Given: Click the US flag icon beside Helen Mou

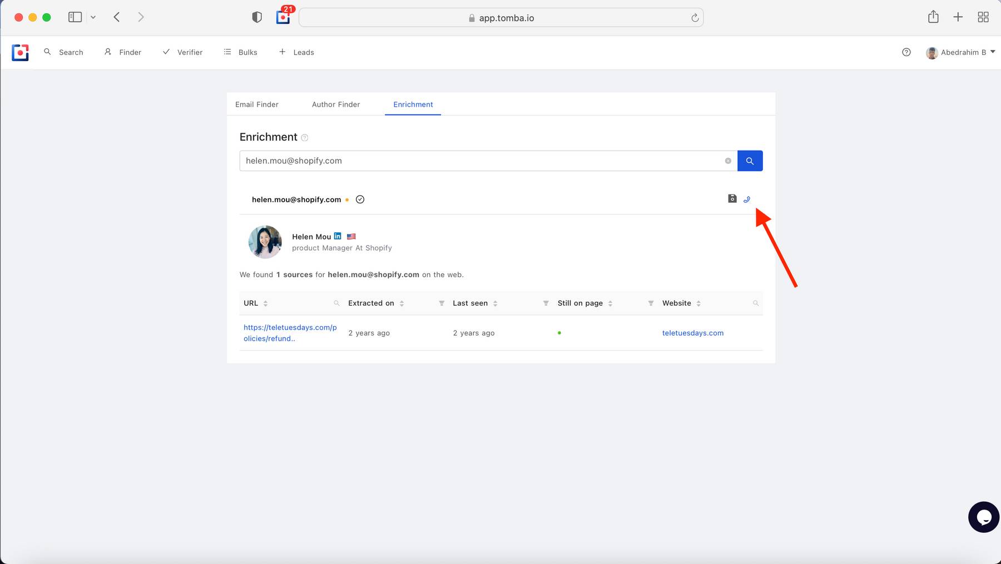Looking at the screenshot, I should pos(351,236).
